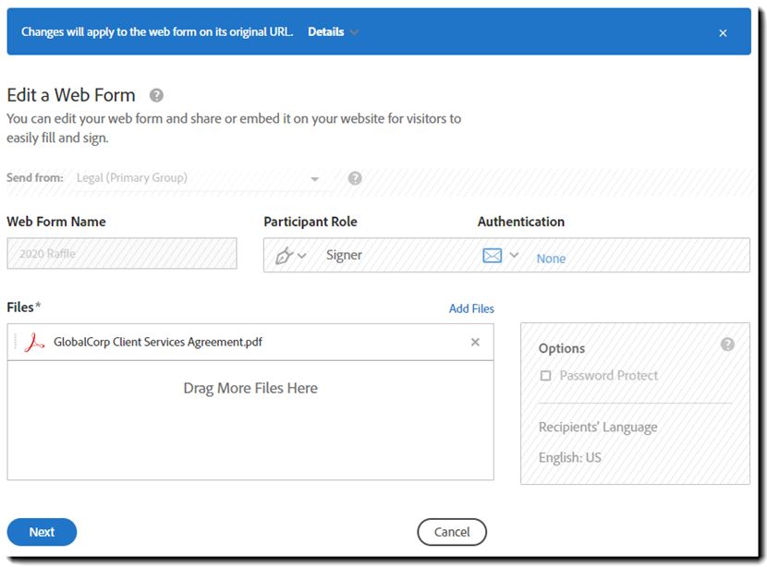The image size is (767, 567).
Task: Expand the Details link in banner
Action: 333,31
